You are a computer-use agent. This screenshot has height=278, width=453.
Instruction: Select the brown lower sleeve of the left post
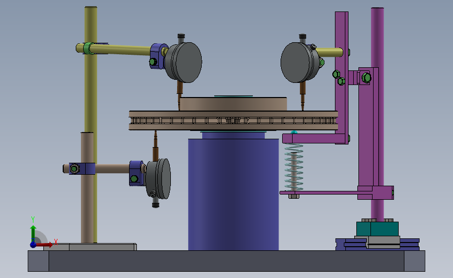pyautogui.click(x=87, y=187)
